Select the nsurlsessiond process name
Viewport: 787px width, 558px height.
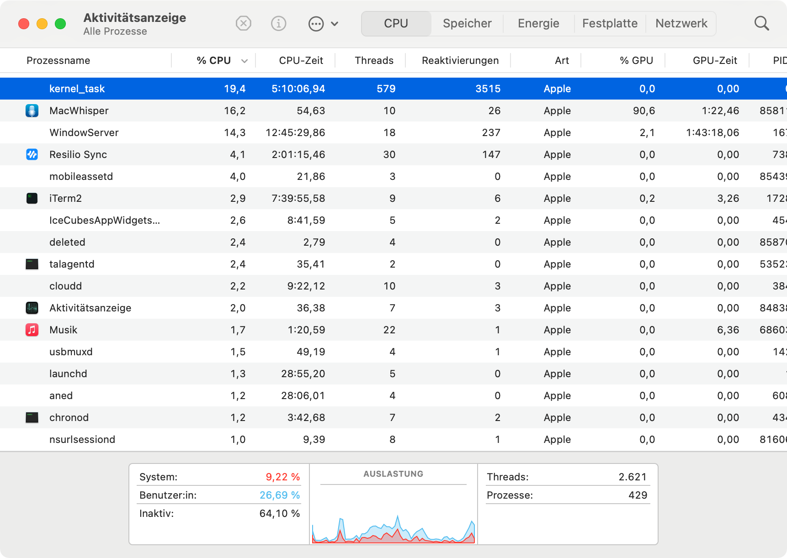click(82, 439)
